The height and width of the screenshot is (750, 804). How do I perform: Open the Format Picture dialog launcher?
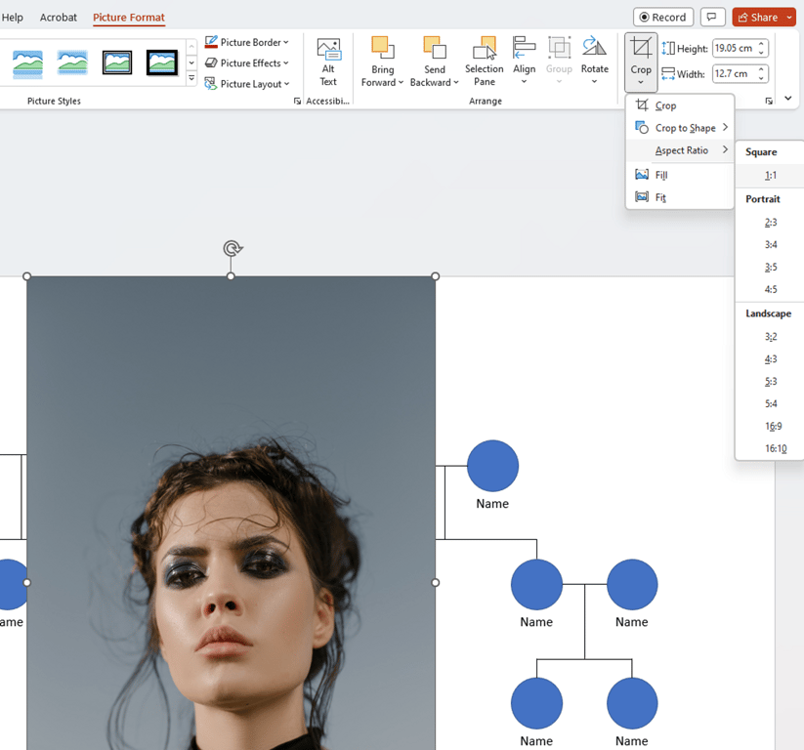(x=297, y=101)
